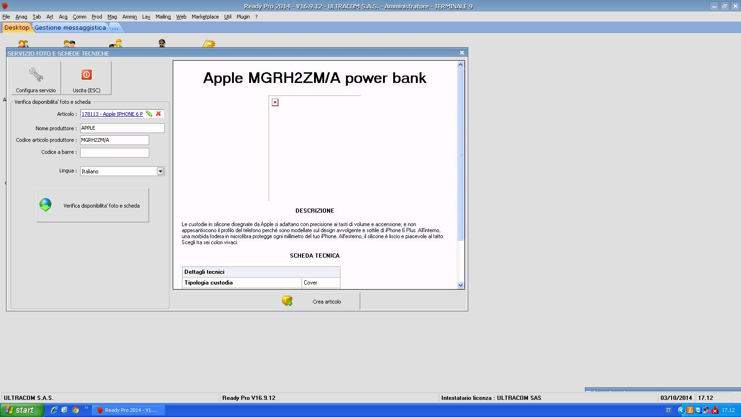Click the 03/10/2014 status bar date
Screen dimensions: 741x417
pyautogui.click(x=676, y=398)
